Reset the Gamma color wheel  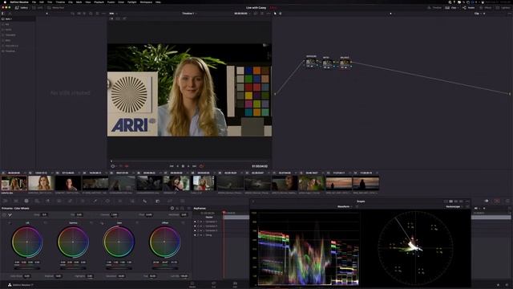click(91, 223)
